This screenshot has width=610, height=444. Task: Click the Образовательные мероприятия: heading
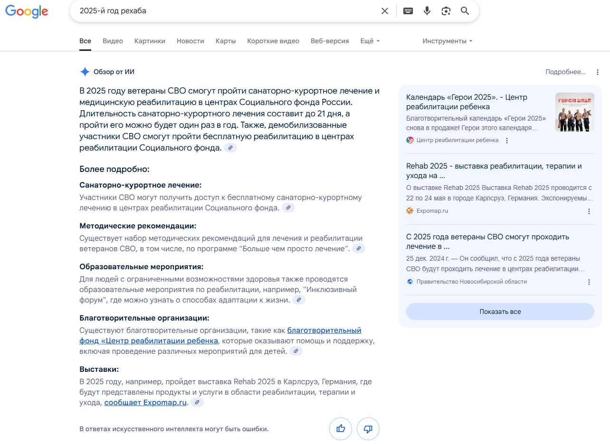coord(142,267)
